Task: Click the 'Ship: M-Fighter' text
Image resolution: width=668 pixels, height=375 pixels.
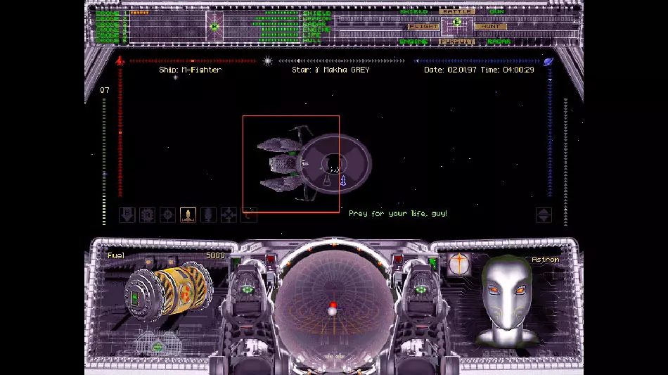Action: click(190, 70)
